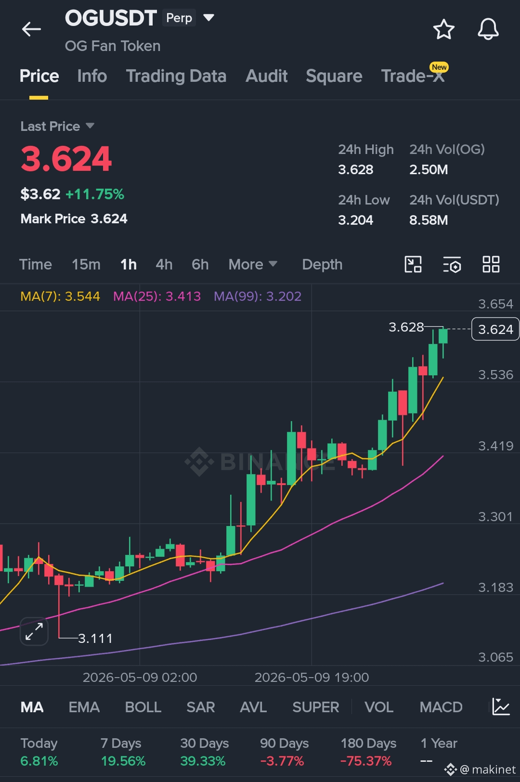Open the OGUSDT pair selector dropdown arrow
Viewport: 520px width, 782px height.
click(208, 18)
